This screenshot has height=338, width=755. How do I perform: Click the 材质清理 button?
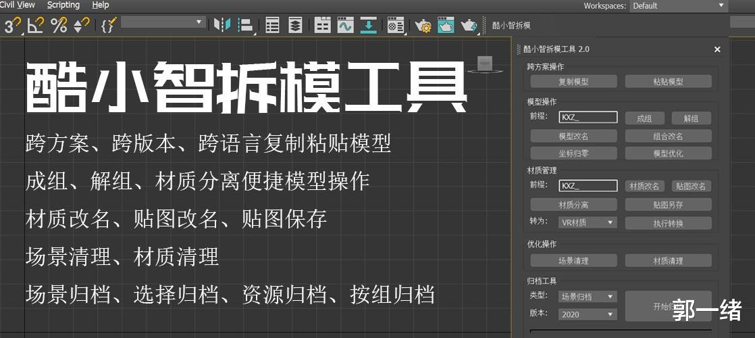(x=669, y=260)
